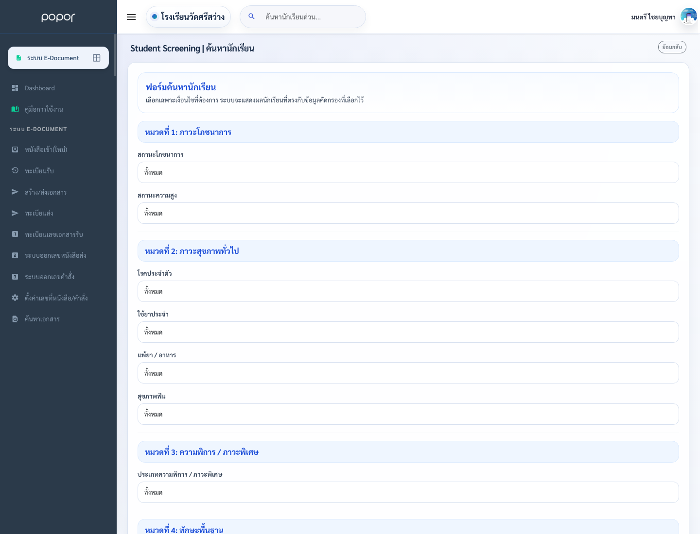Click the โรงเรียนวัดศรีสว่าง school pill
This screenshot has width=700, height=534.
[x=188, y=17]
